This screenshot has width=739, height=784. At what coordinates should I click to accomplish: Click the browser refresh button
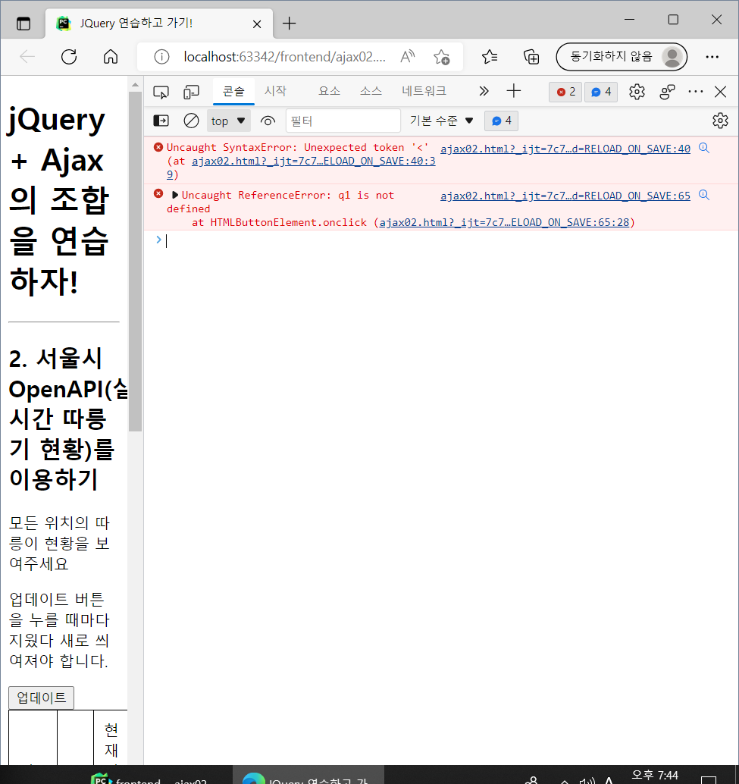click(x=69, y=57)
